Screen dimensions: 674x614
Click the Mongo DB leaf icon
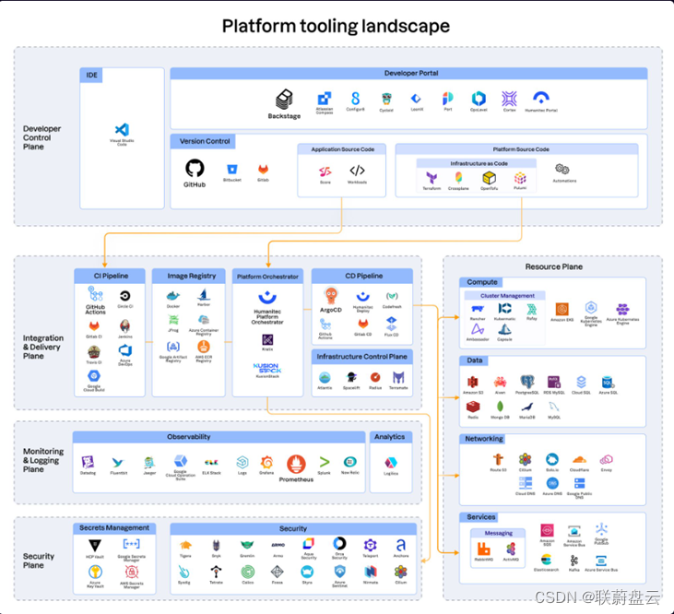coord(500,407)
